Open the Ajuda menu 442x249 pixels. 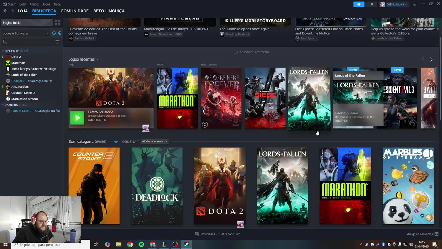coord(57,4)
